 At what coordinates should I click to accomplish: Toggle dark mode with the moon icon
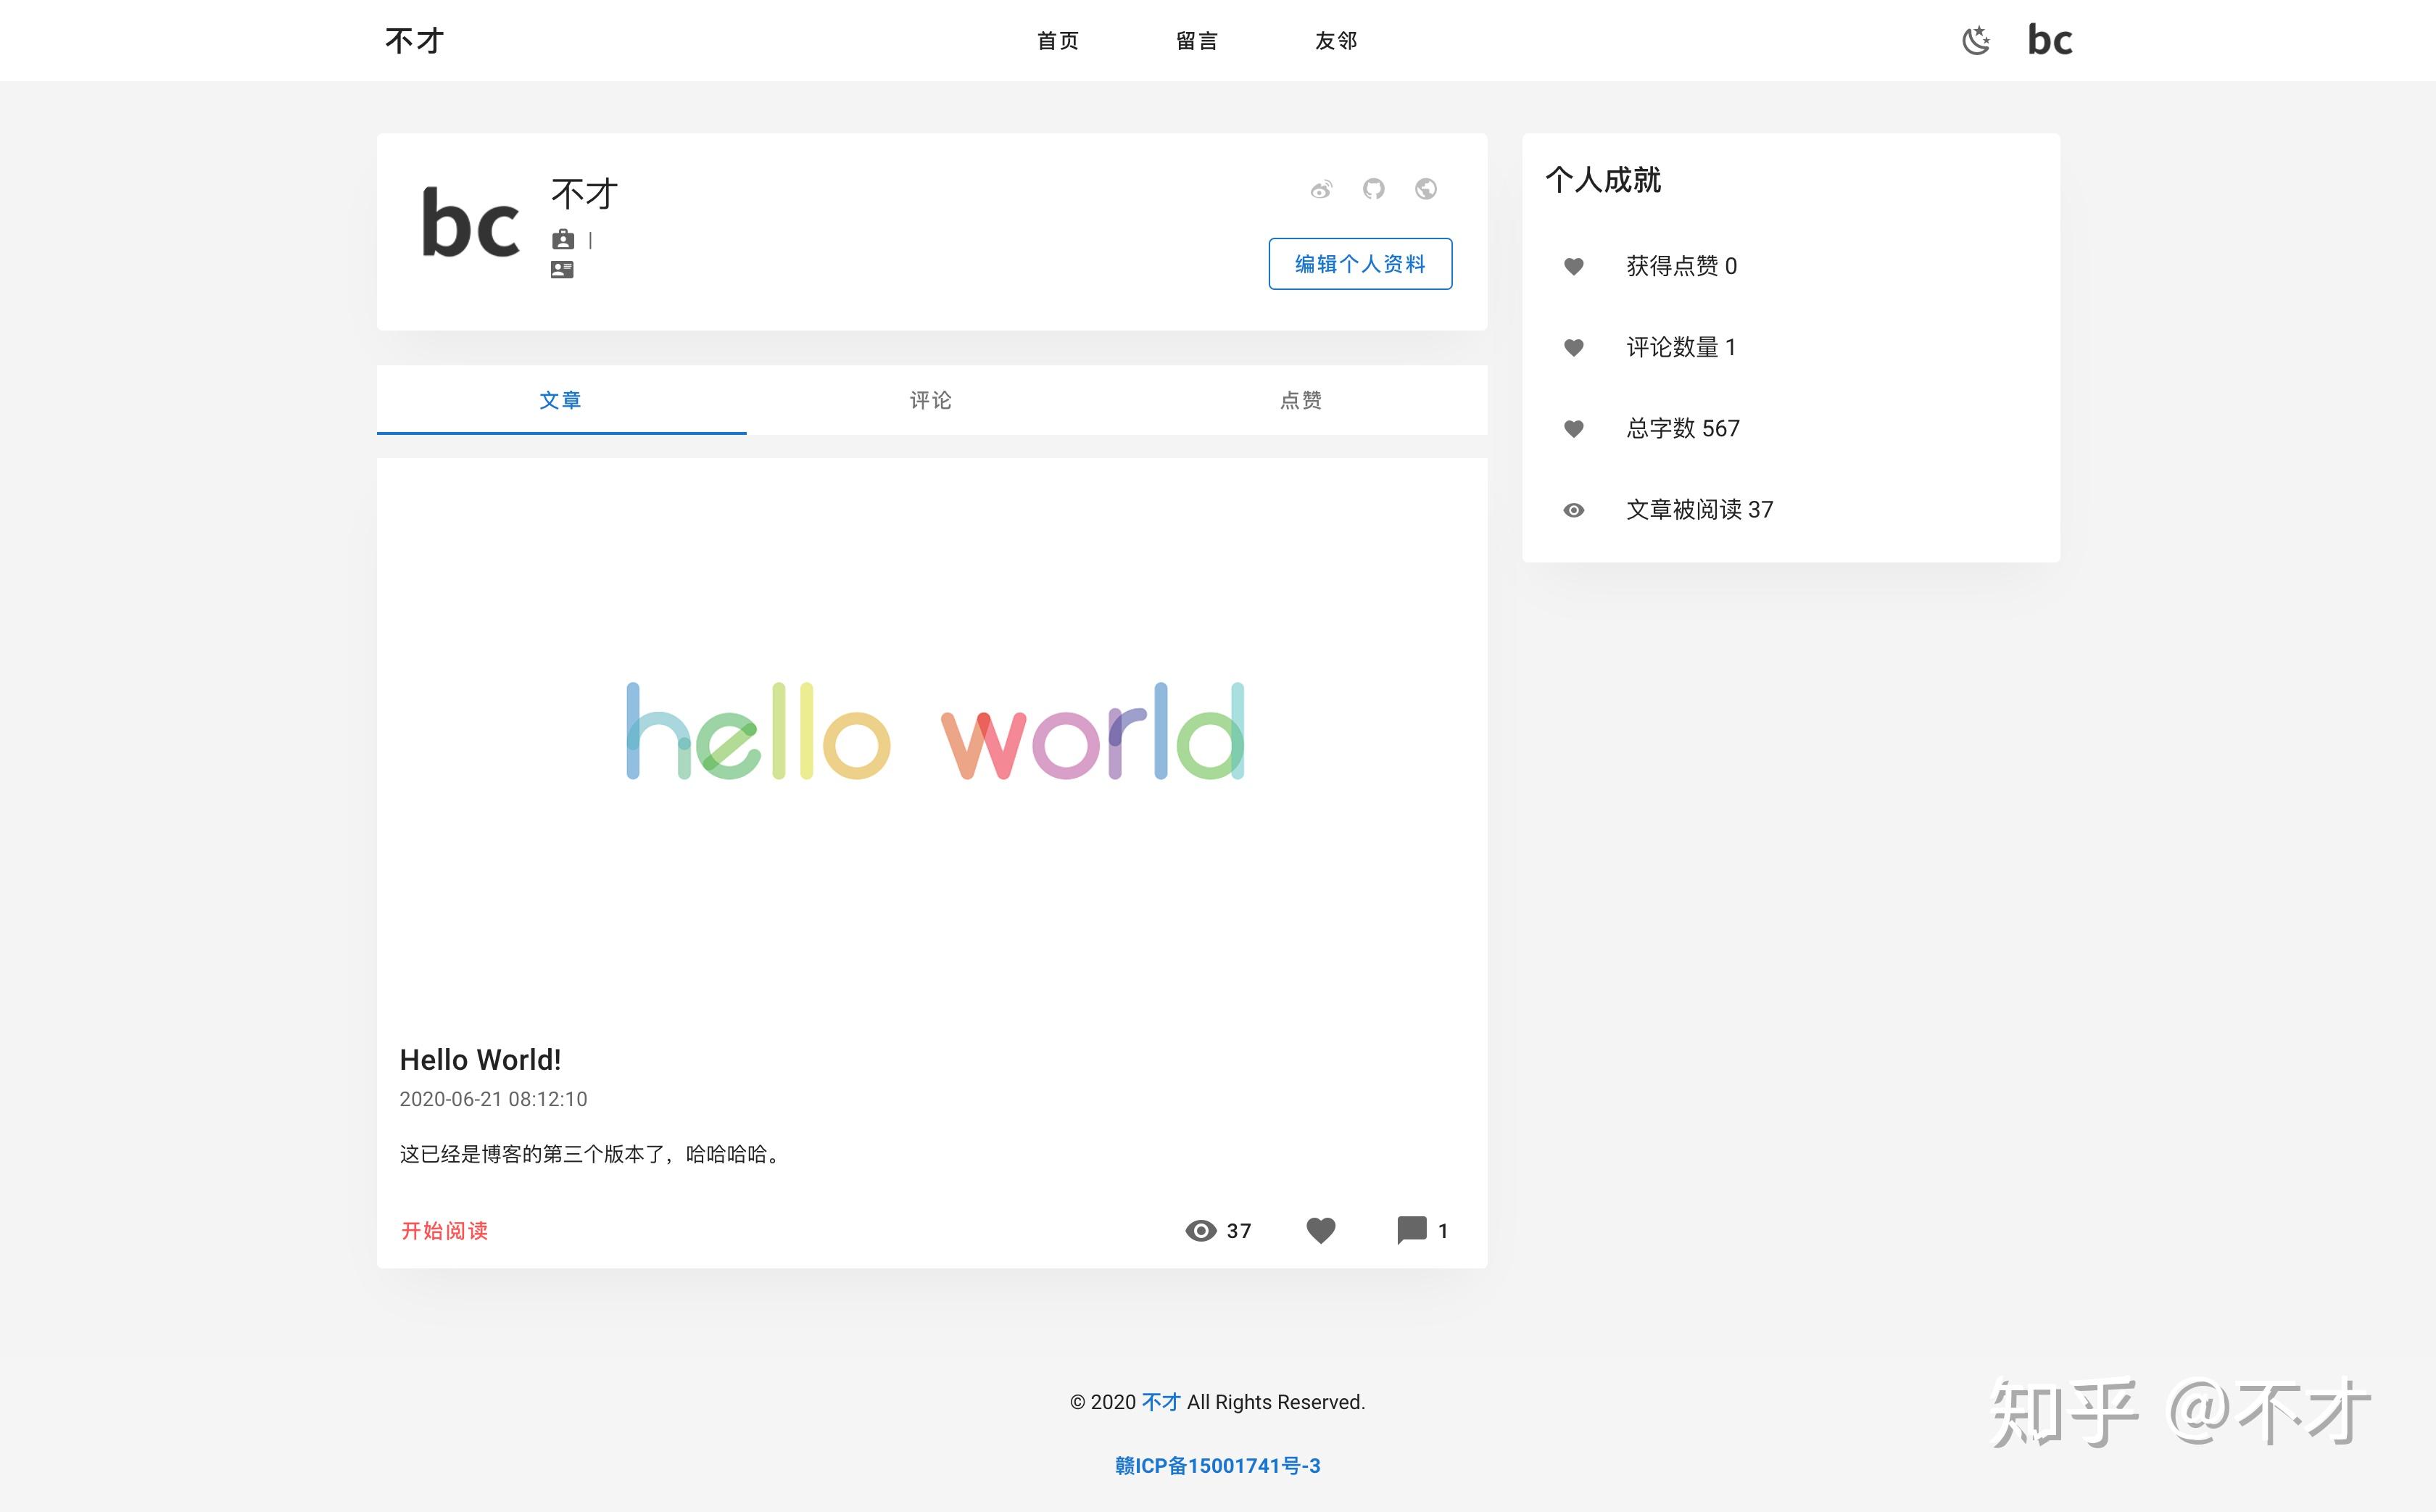1975,41
